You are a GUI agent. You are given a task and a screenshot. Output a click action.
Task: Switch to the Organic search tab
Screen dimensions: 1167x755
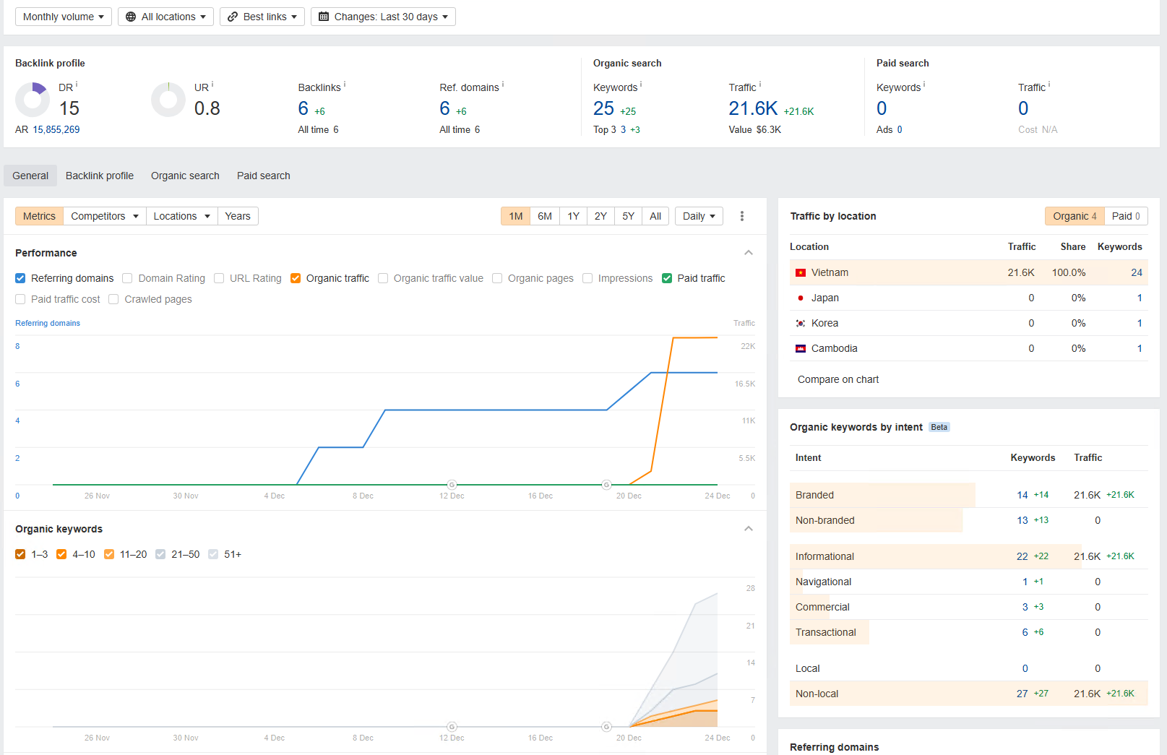[x=185, y=176]
